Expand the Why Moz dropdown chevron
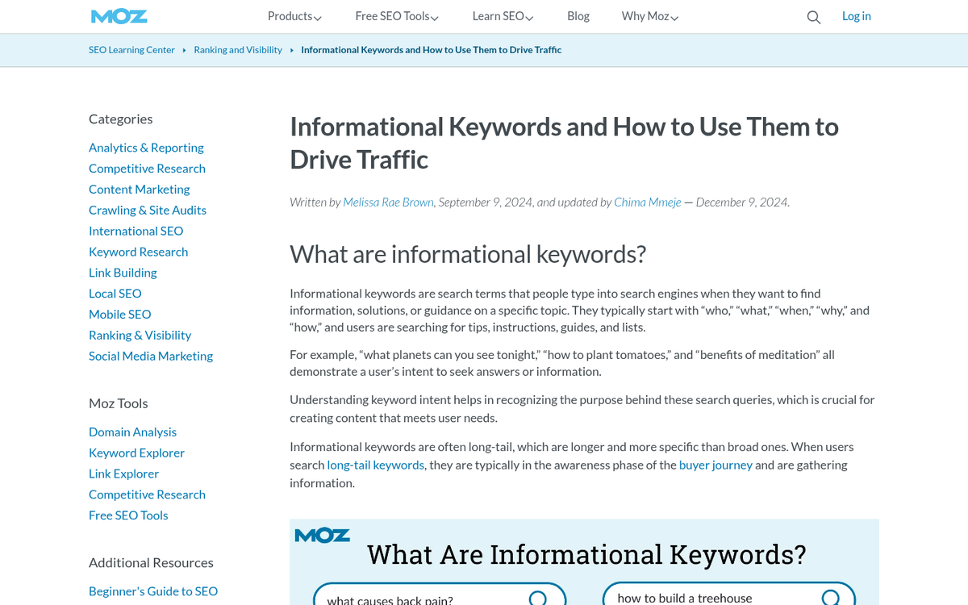The width and height of the screenshot is (968, 605). pos(674,17)
